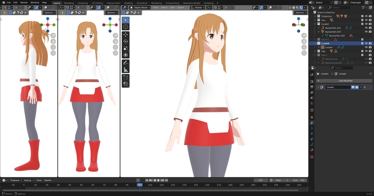Click the timeline current frame marker 101

(x=139, y=185)
